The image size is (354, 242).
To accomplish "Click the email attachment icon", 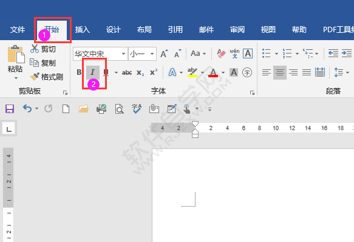I will pos(154,109).
